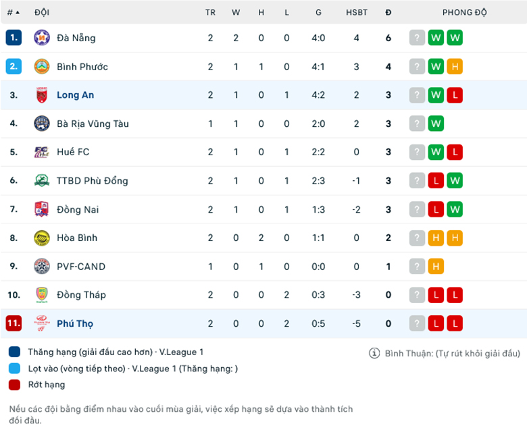Click the Bình Thuận info icon
Image resolution: width=527 pixels, height=430 pixels.
[x=374, y=353]
